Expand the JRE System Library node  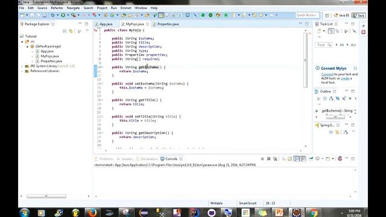(22, 66)
